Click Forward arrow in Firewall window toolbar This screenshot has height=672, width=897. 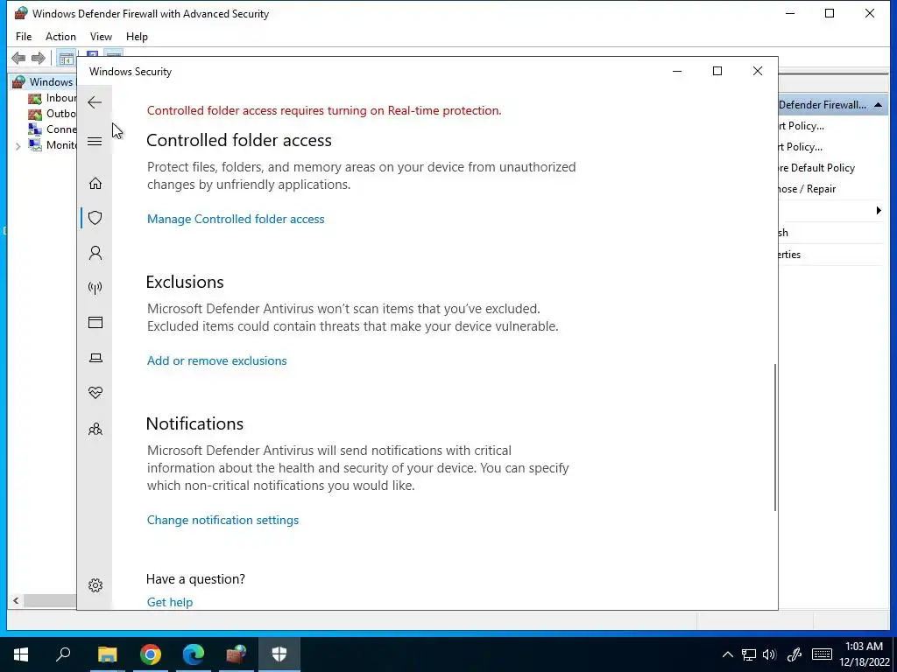[x=39, y=58]
